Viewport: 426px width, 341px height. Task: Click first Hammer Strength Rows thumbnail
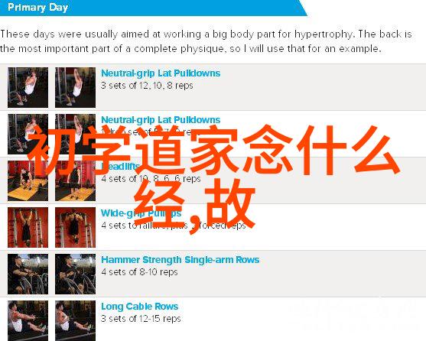(28, 274)
